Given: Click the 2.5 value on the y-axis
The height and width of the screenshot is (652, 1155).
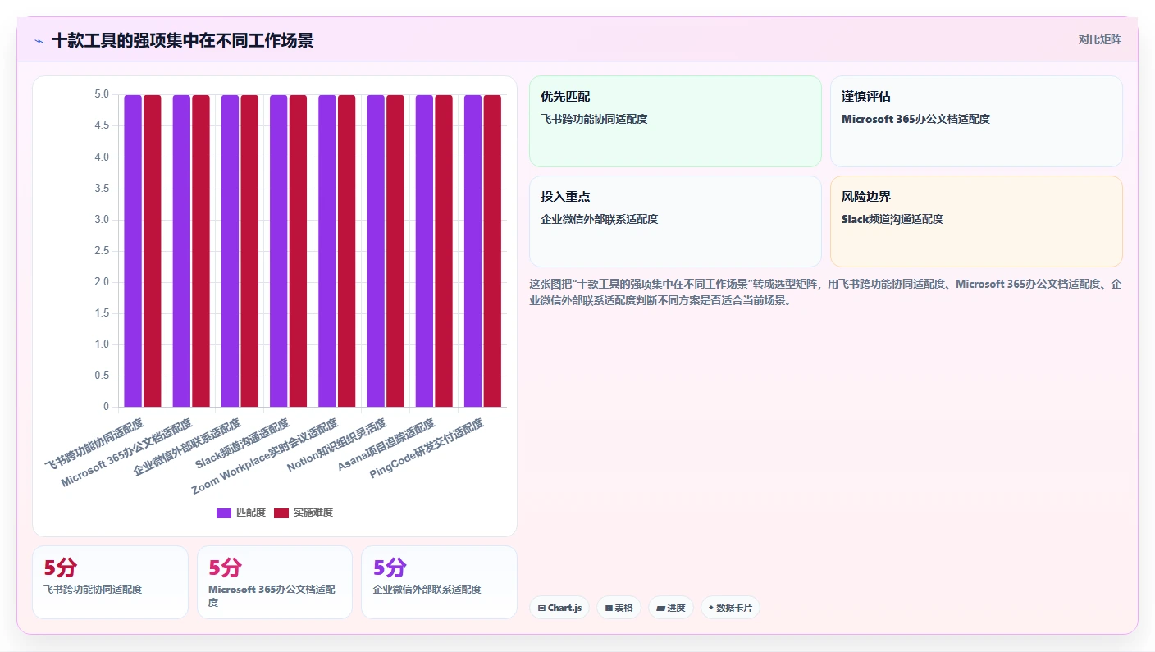Looking at the screenshot, I should (102, 251).
